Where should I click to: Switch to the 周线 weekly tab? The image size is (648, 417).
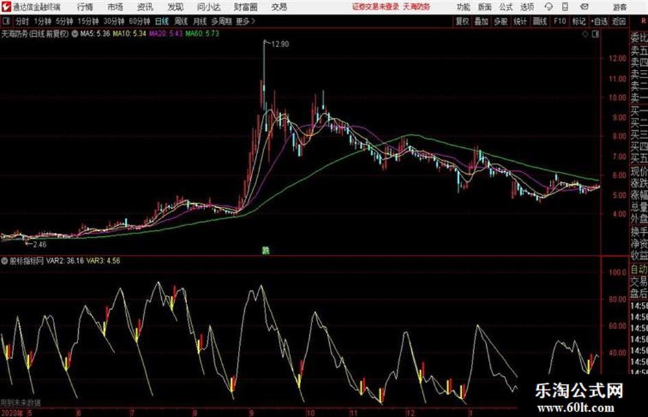(x=181, y=21)
